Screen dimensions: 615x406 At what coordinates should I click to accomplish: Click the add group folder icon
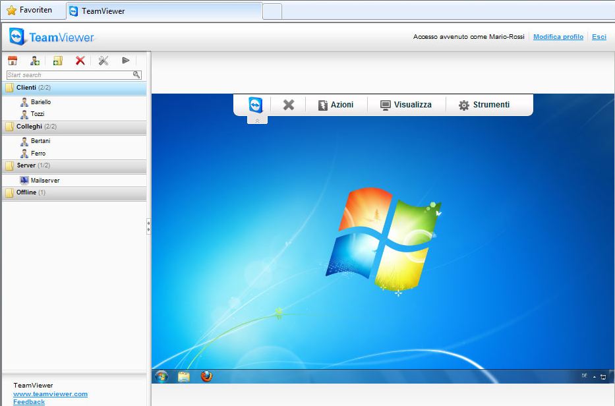coord(57,61)
